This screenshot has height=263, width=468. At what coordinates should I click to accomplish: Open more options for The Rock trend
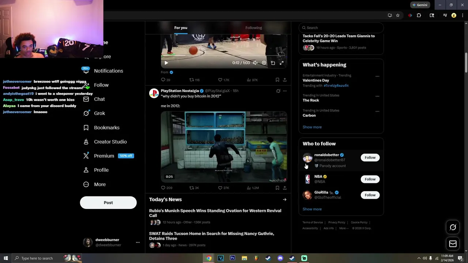pyautogui.click(x=377, y=96)
